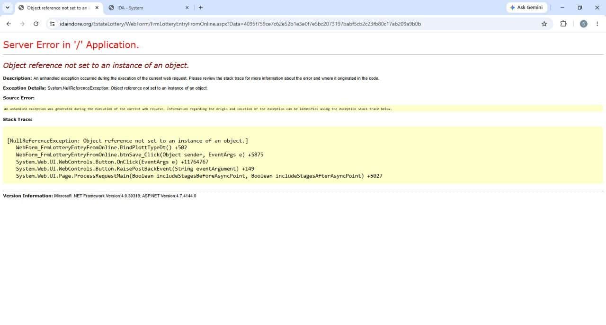
Task: Click the 'ProcessRequestMain' stack trace line
Action: [x=199, y=176]
